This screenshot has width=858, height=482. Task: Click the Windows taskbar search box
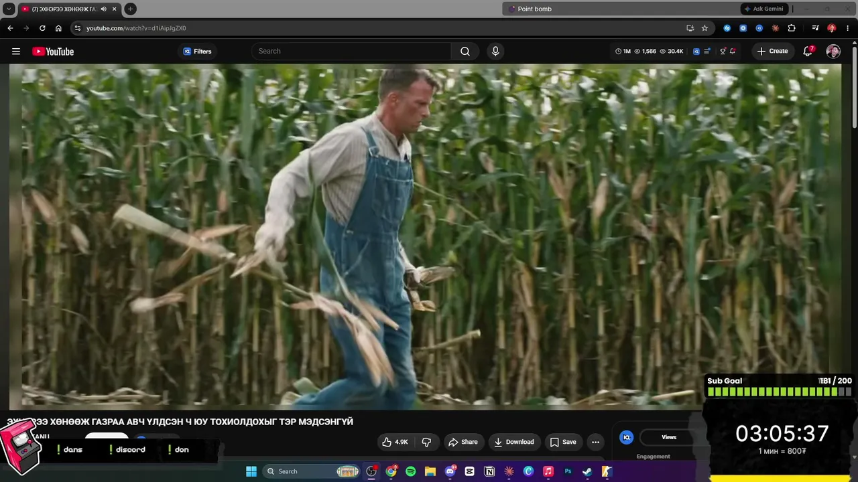point(312,471)
